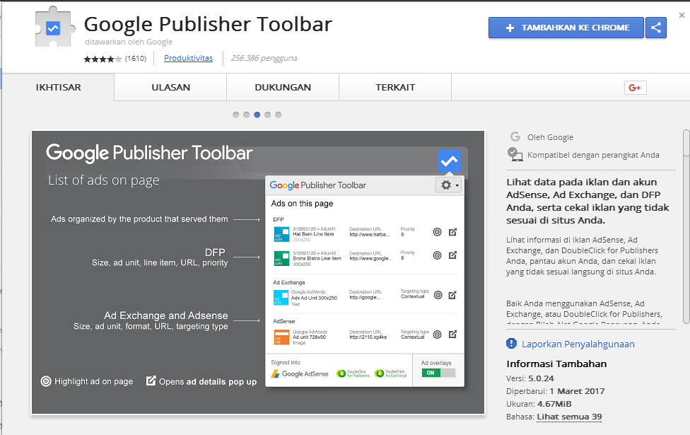Open the Lihat semua 39 languages link
The image size is (690, 435).
pos(569,417)
